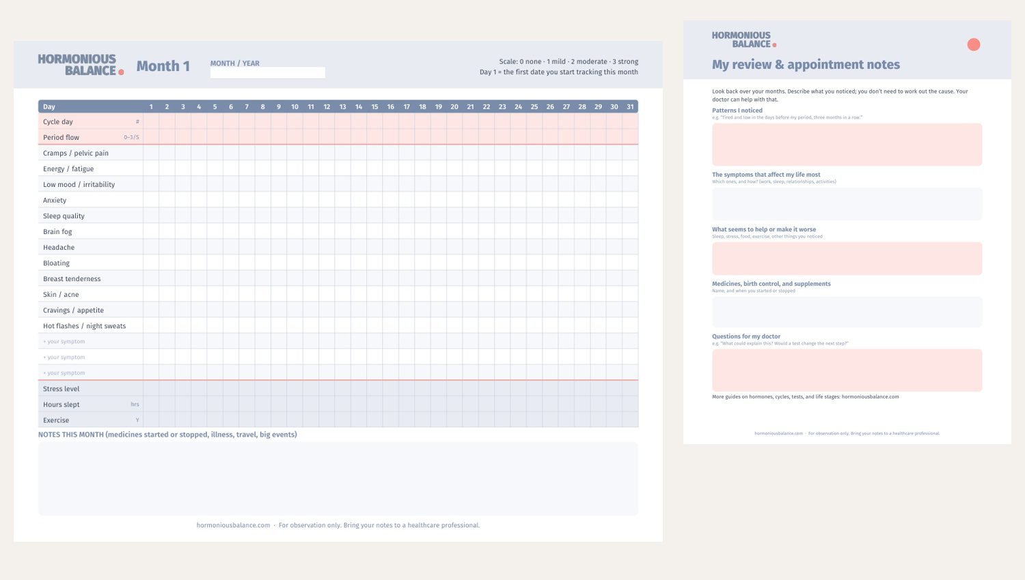The height and width of the screenshot is (580, 1025).
Task: Click day 1 column header
Action: coord(151,106)
